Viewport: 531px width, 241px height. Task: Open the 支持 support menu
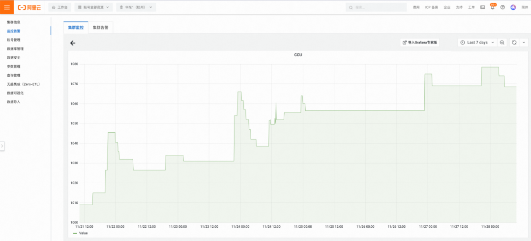pos(459,7)
